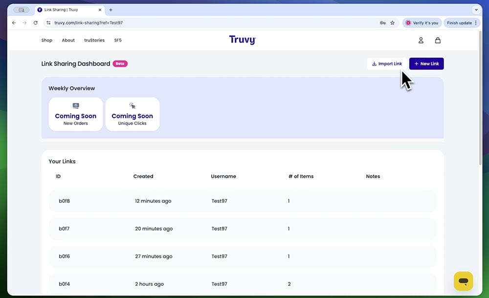Viewport: 489px width, 298px height.
Task: Go to truStories in navigation
Action: coord(94,40)
